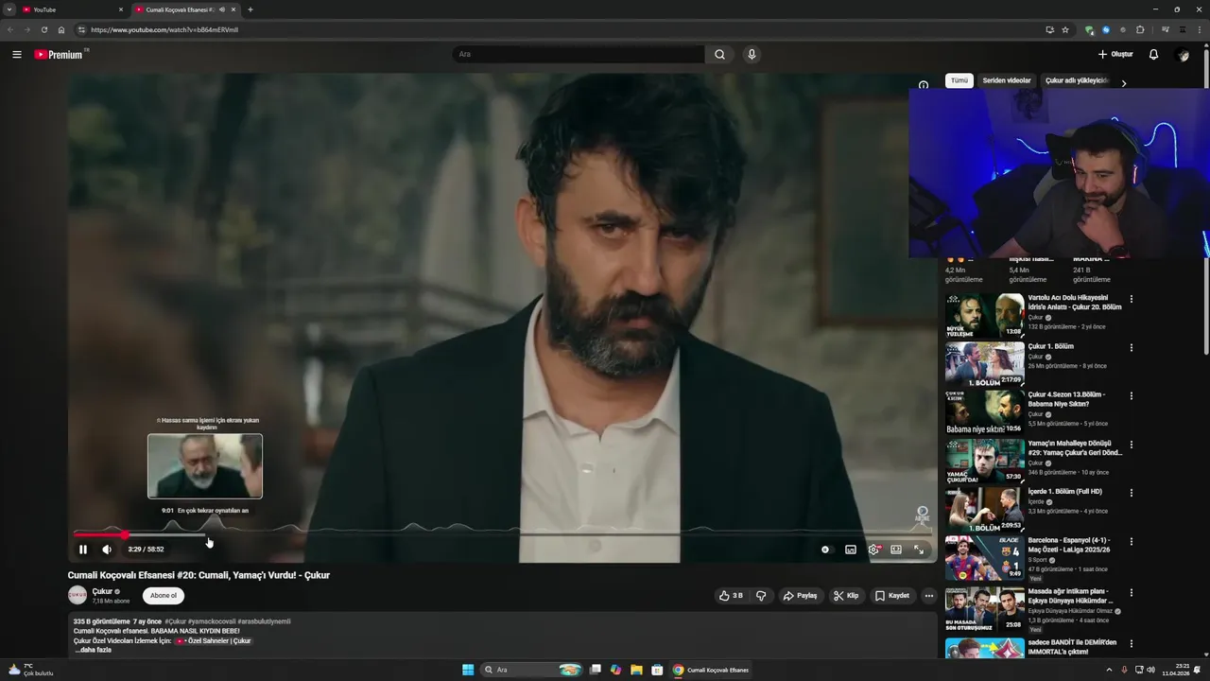This screenshot has height=681, width=1210.
Task: Save video with Kaydet button
Action: pos(892,596)
